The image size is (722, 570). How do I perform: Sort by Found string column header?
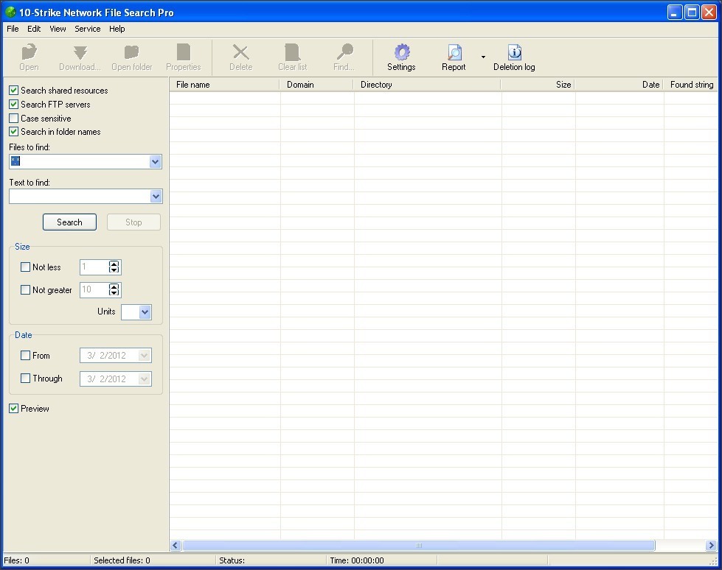pos(691,85)
